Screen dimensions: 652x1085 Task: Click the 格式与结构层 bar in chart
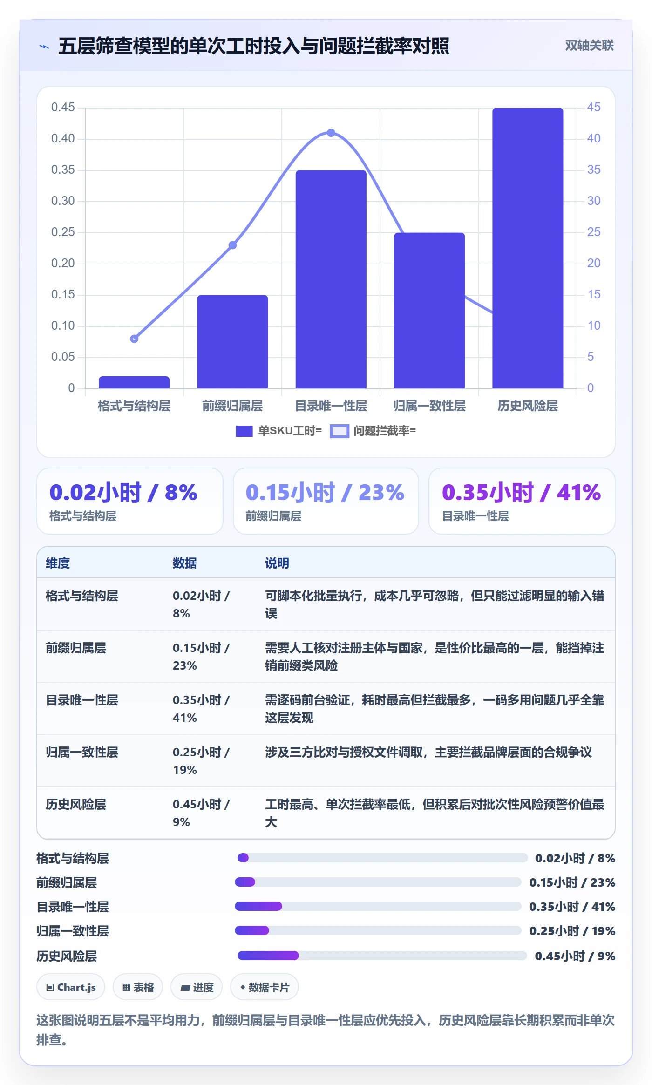coord(134,382)
